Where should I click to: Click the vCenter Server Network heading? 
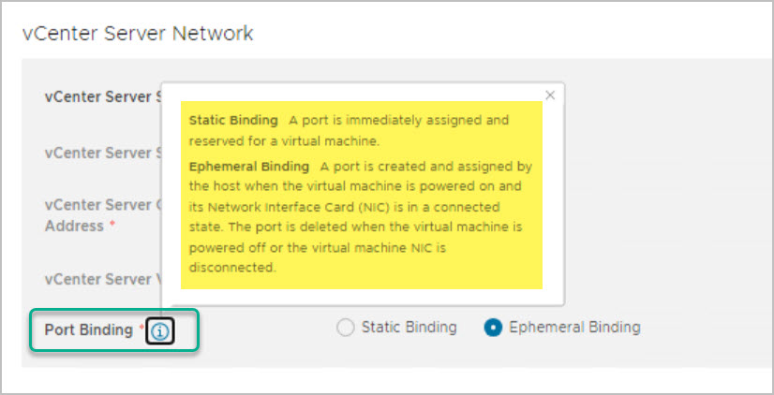138,33
